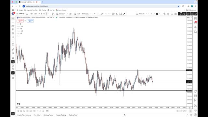Toggle the fifth indicator's eye visibility icon
Viewport: 208px width, 117px height.
click(21, 33)
